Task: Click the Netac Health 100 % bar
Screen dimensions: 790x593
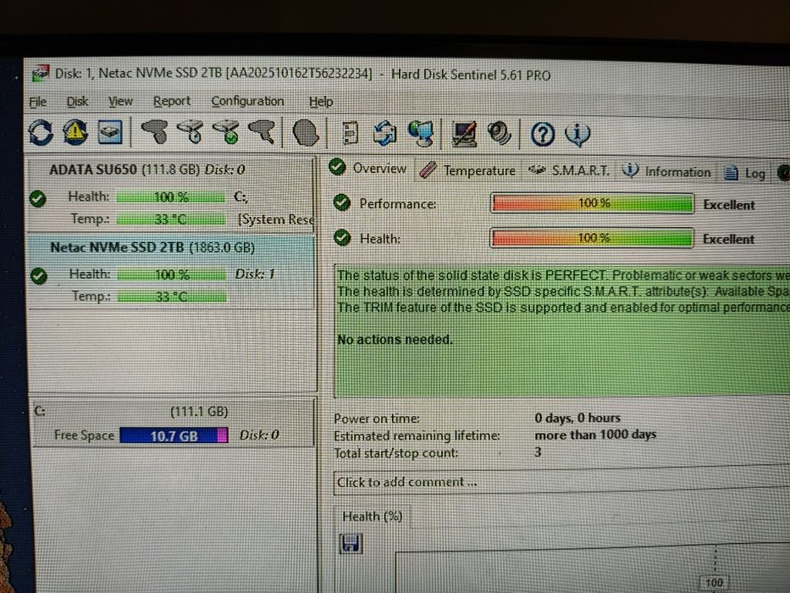Action: (172, 274)
